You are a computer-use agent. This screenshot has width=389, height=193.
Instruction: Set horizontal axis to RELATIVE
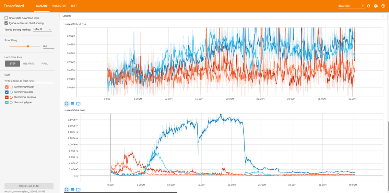click(29, 64)
